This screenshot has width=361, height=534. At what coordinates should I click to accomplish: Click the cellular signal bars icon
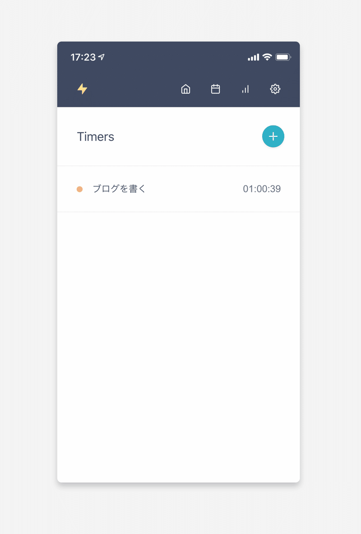254,57
